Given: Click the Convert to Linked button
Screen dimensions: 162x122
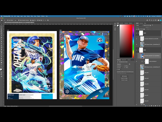Looking at the screenshot, I should [x=124, y=78].
